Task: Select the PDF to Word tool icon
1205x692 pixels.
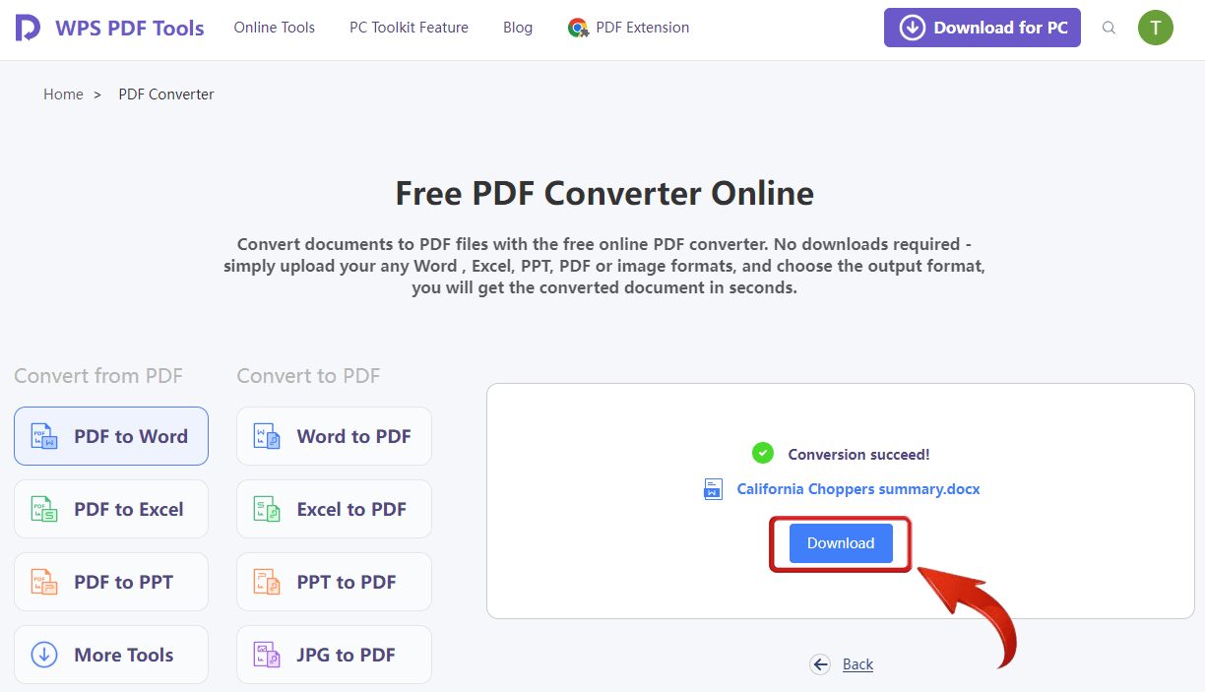Action: [44, 436]
